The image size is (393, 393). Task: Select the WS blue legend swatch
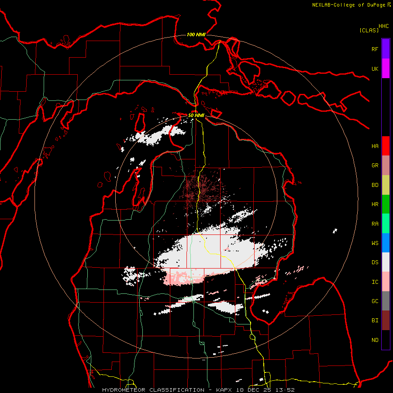pos(386,243)
